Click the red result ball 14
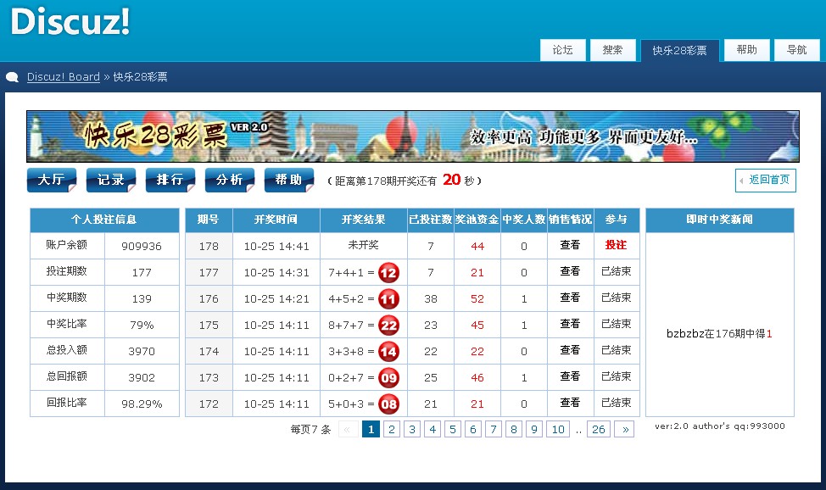 point(388,352)
